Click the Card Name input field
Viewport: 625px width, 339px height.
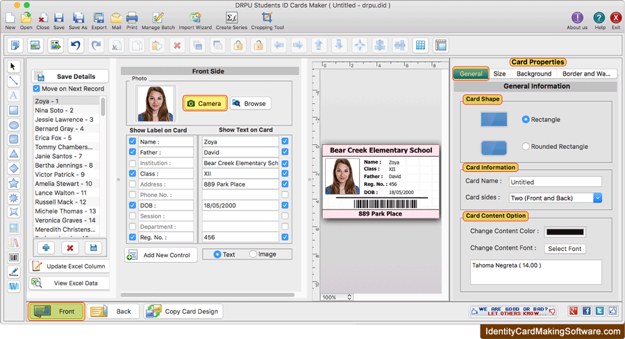coord(555,182)
